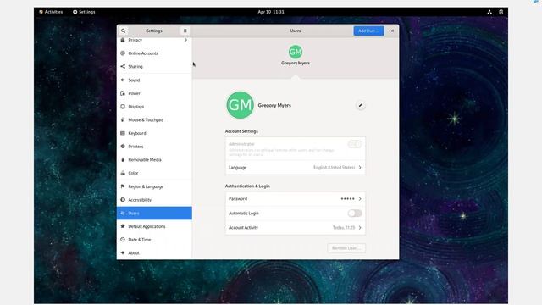Click the Keyboard icon in sidebar
The width and height of the screenshot is (542, 305).
[123, 133]
